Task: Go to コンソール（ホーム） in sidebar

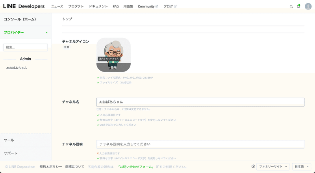Action: pos(26,19)
